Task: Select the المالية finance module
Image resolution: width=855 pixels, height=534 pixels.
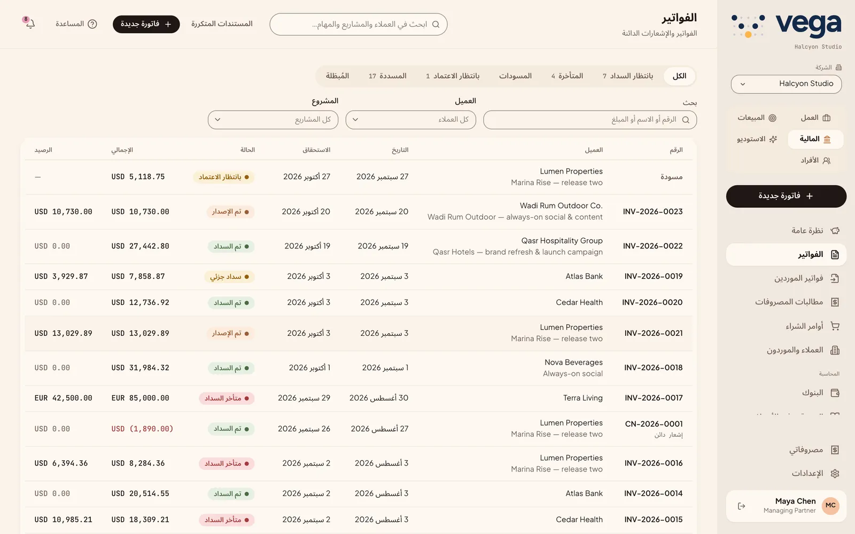Action: pos(815,139)
